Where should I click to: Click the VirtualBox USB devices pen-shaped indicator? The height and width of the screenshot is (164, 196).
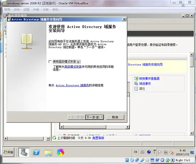coord(142,160)
